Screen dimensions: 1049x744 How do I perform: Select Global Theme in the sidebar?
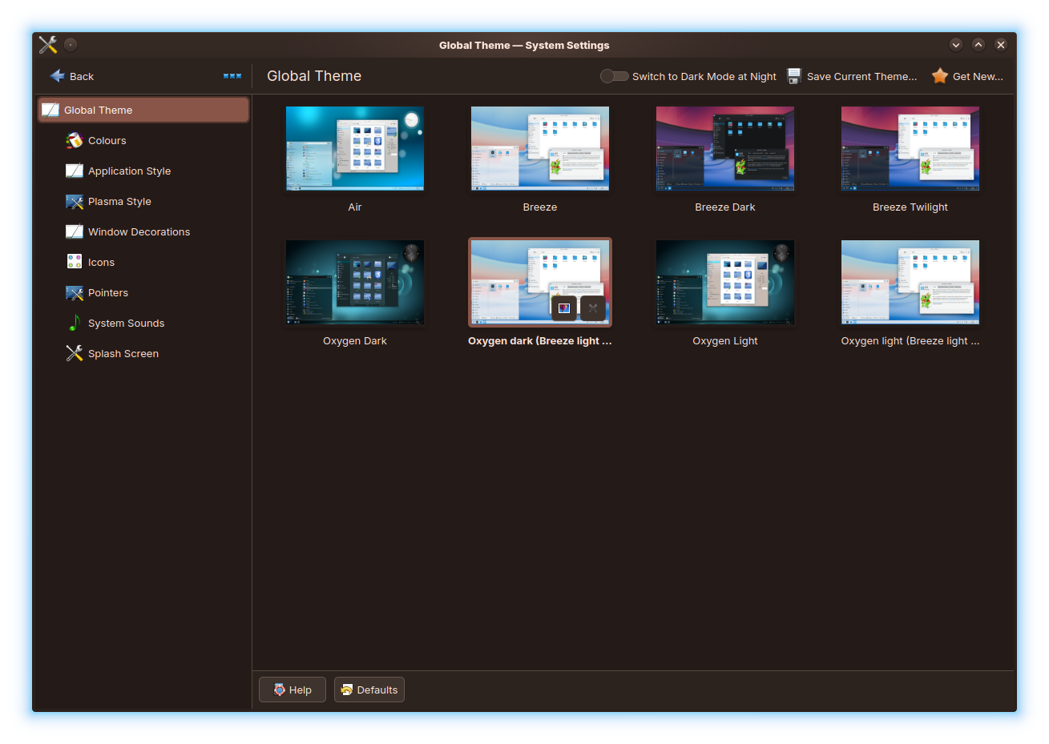143,111
